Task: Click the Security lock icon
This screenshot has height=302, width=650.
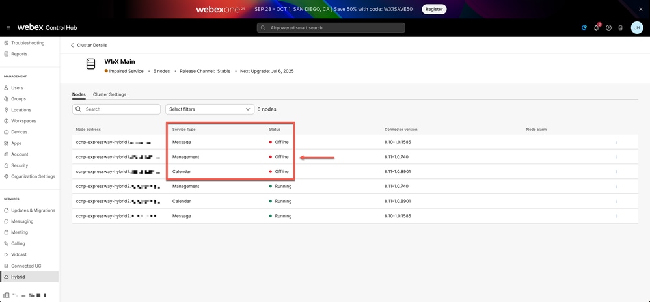Action: pyautogui.click(x=7, y=165)
